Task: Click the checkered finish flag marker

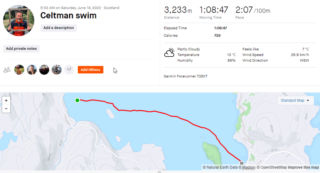Action: click(242, 163)
